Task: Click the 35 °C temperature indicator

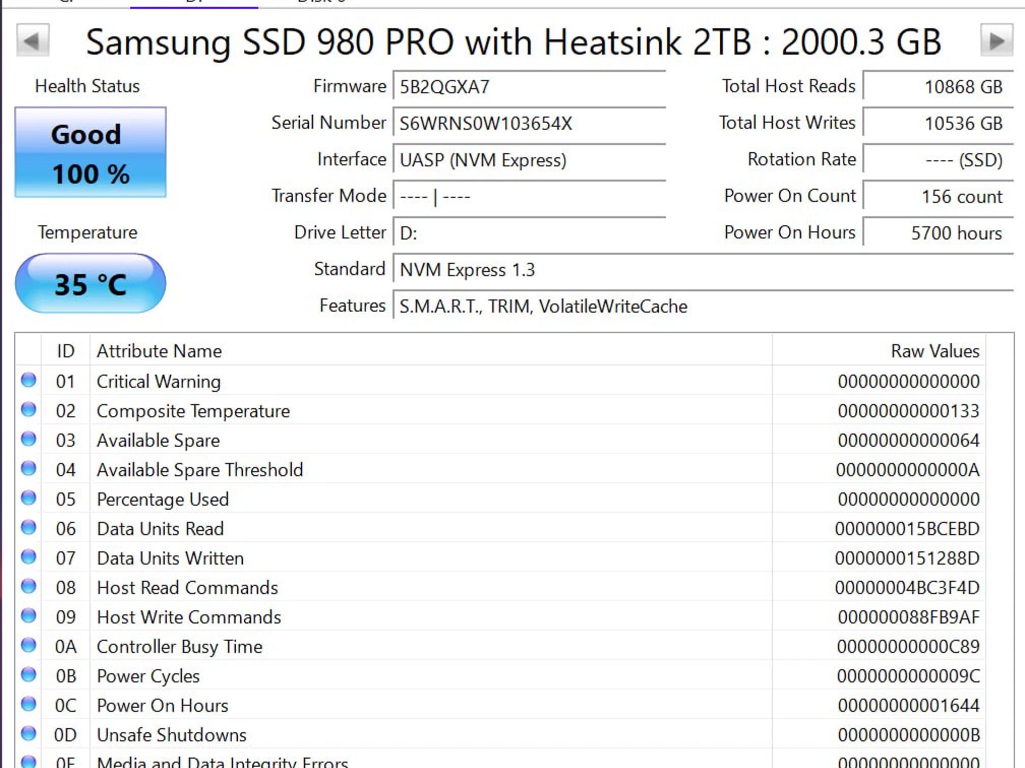Action: point(91,283)
